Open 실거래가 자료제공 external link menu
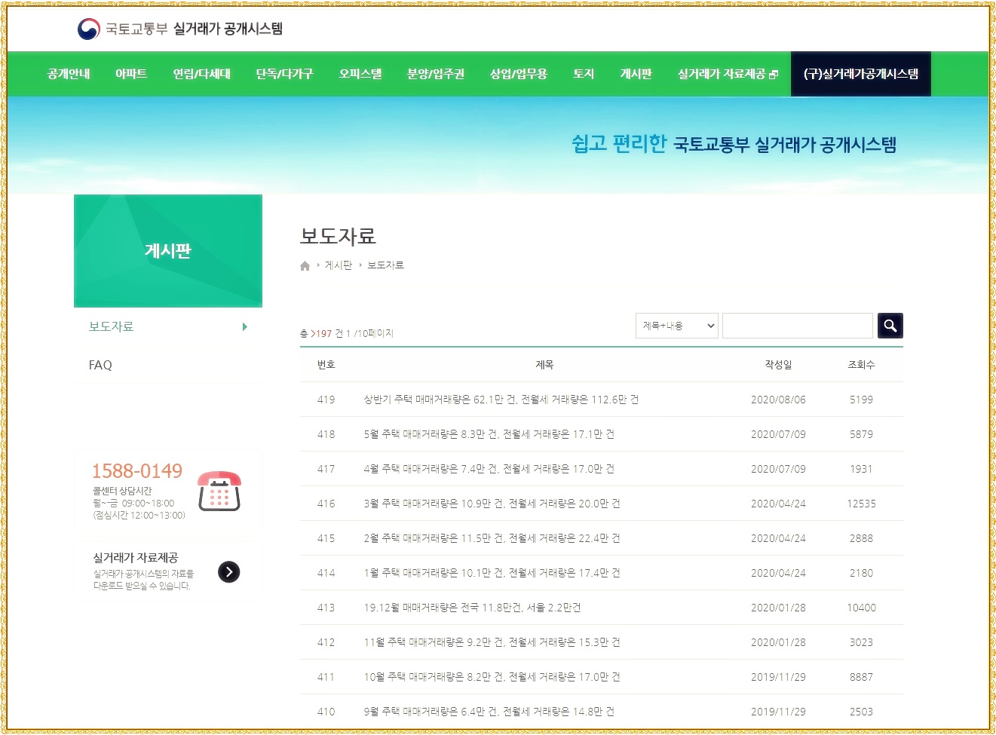Image resolution: width=996 pixels, height=735 pixels. 728,74
